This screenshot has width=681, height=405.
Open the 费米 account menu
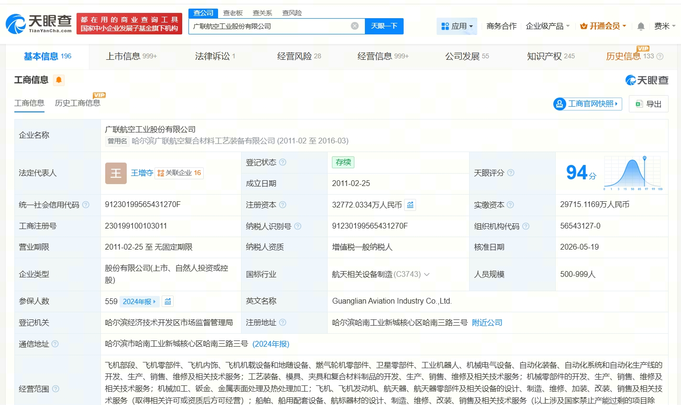(x=665, y=26)
